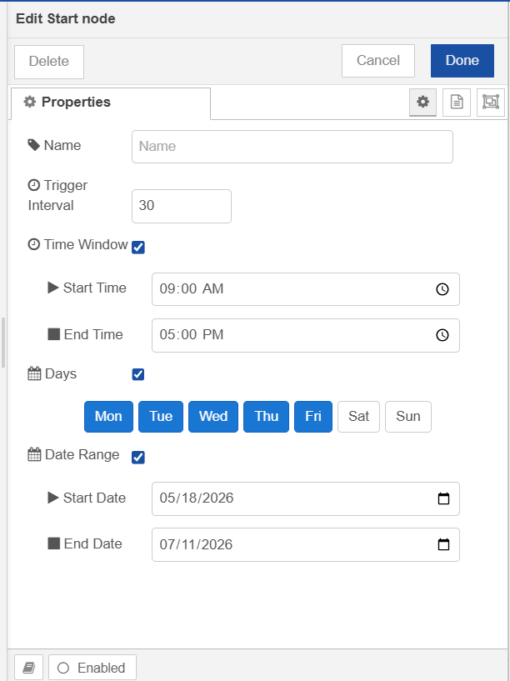
Task: Open the Start Date calendar picker
Action: (x=443, y=498)
